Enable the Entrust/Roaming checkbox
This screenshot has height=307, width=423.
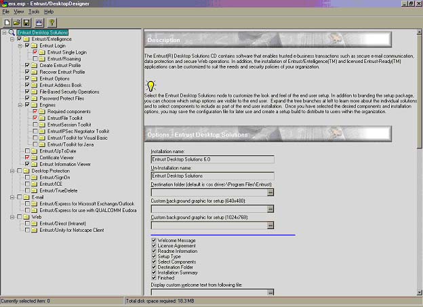click(x=35, y=58)
